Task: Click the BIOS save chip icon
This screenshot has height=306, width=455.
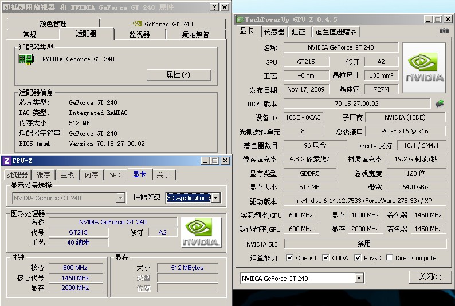Action: click(440, 104)
